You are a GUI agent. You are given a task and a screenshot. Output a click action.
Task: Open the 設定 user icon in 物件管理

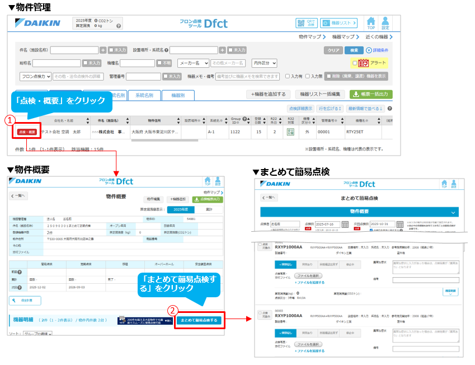point(385,22)
